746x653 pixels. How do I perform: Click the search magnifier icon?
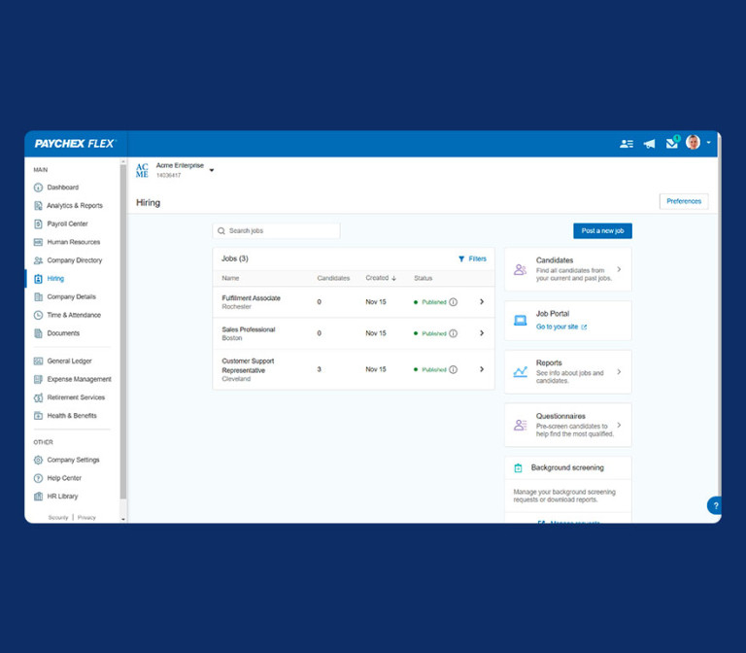(221, 231)
